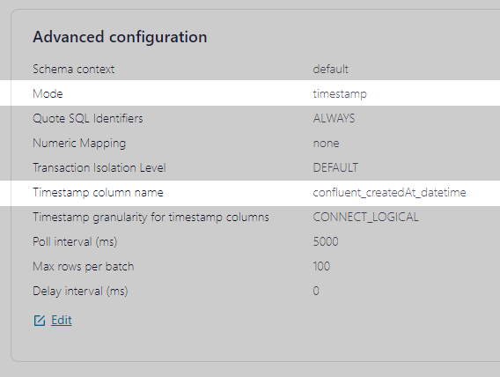
Task: Click the Transaction Isolation Level label
Action: (99, 167)
